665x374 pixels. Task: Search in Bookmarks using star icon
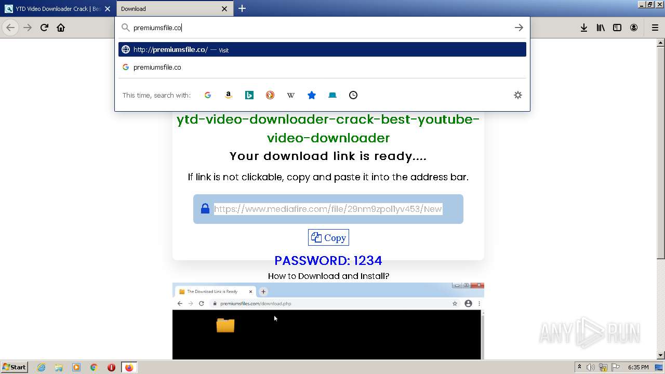tap(312, 95)
